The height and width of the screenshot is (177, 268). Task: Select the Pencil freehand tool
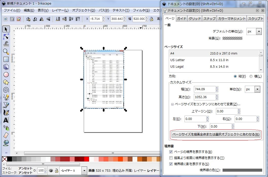click(6, 97)
